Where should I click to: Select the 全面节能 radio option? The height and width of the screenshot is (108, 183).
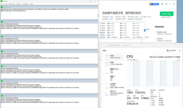coord(156,39)
